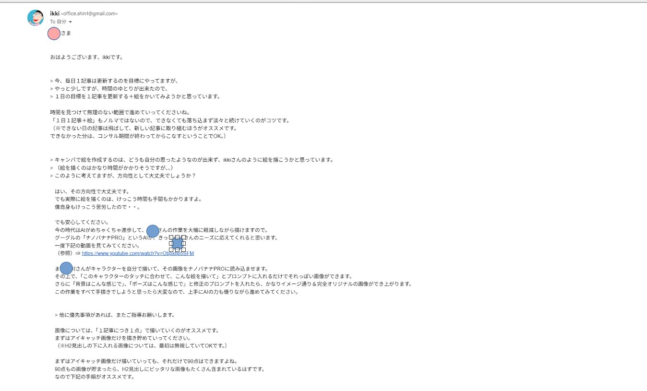This screenshot has height=391, width=647.
Task: Click the selected blue circle with resize handles
Action: 177,243
